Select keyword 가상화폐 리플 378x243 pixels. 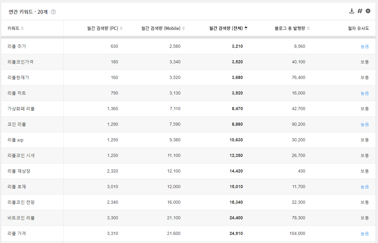tap(21, 109)
